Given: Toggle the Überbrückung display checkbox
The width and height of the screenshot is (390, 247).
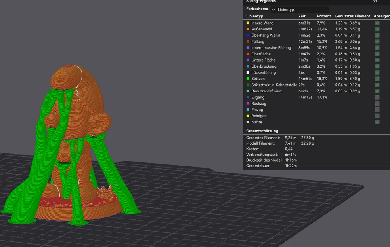Looking at the screenshot, I should click(377, 66).
